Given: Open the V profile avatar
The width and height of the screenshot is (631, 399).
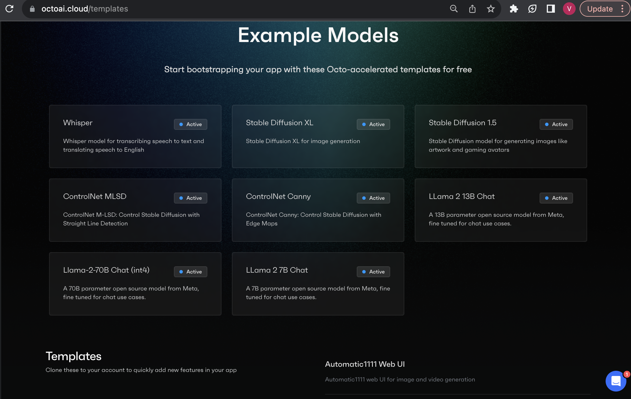Looking at the screenshot, I should click(569, 9).
